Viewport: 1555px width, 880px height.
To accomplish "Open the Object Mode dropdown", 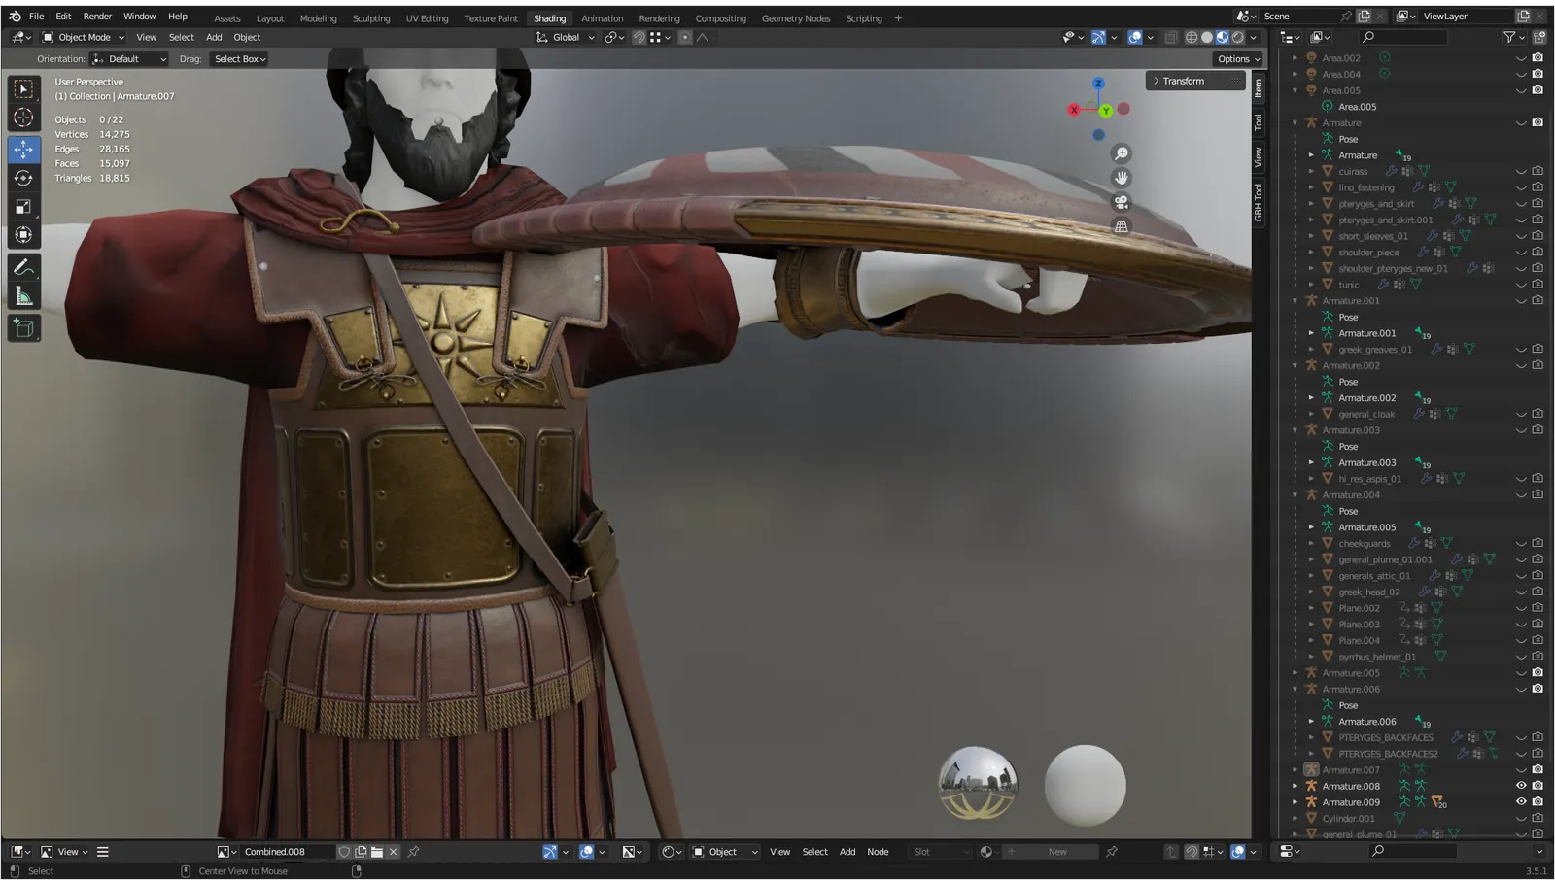I will 83,37.
